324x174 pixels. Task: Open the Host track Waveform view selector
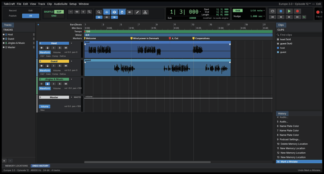coord(45,52)
